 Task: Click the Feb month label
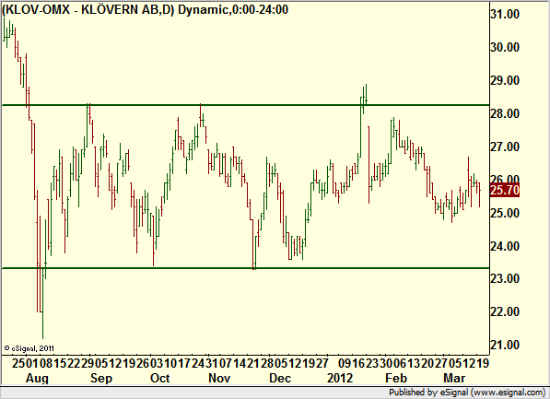[x=396, y=379]
